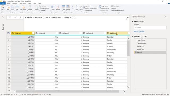Sort ascending using the sort icon
Screen dimensions: 170x96
point(72,6)
